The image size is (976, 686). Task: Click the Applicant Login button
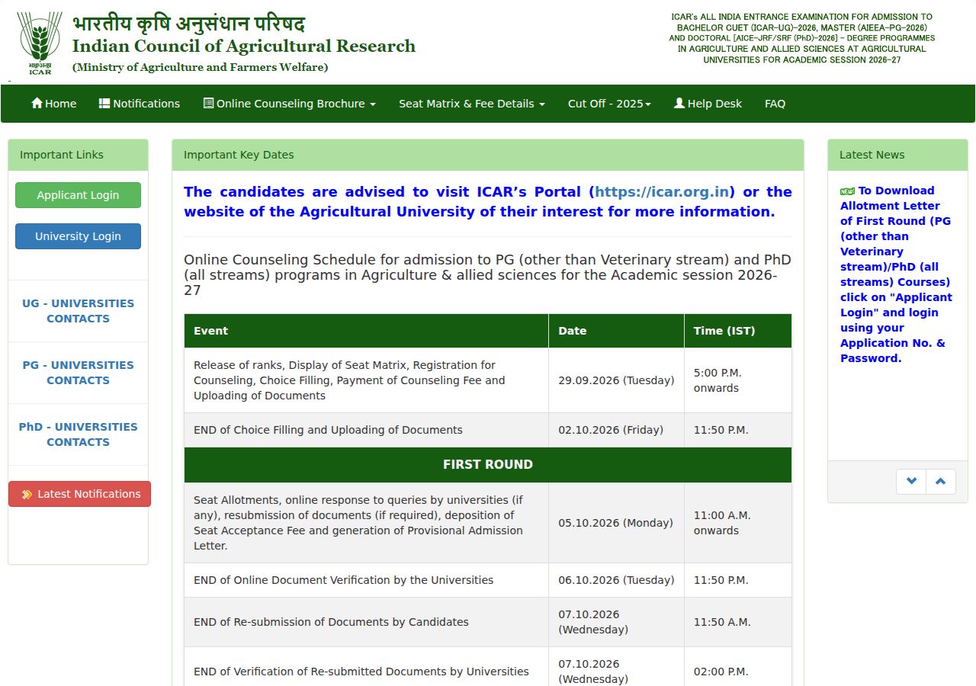pos(78,195)
